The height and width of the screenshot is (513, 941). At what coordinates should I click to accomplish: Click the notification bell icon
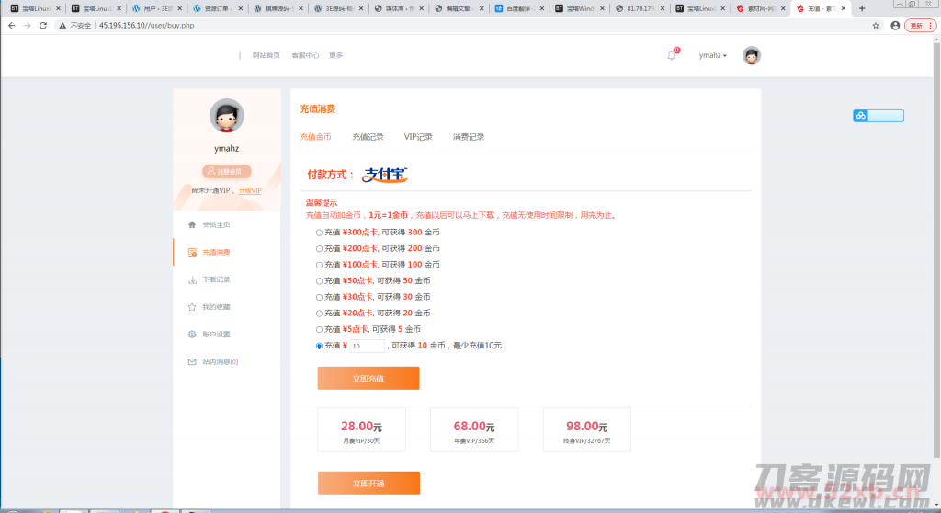tap(671, 55)
